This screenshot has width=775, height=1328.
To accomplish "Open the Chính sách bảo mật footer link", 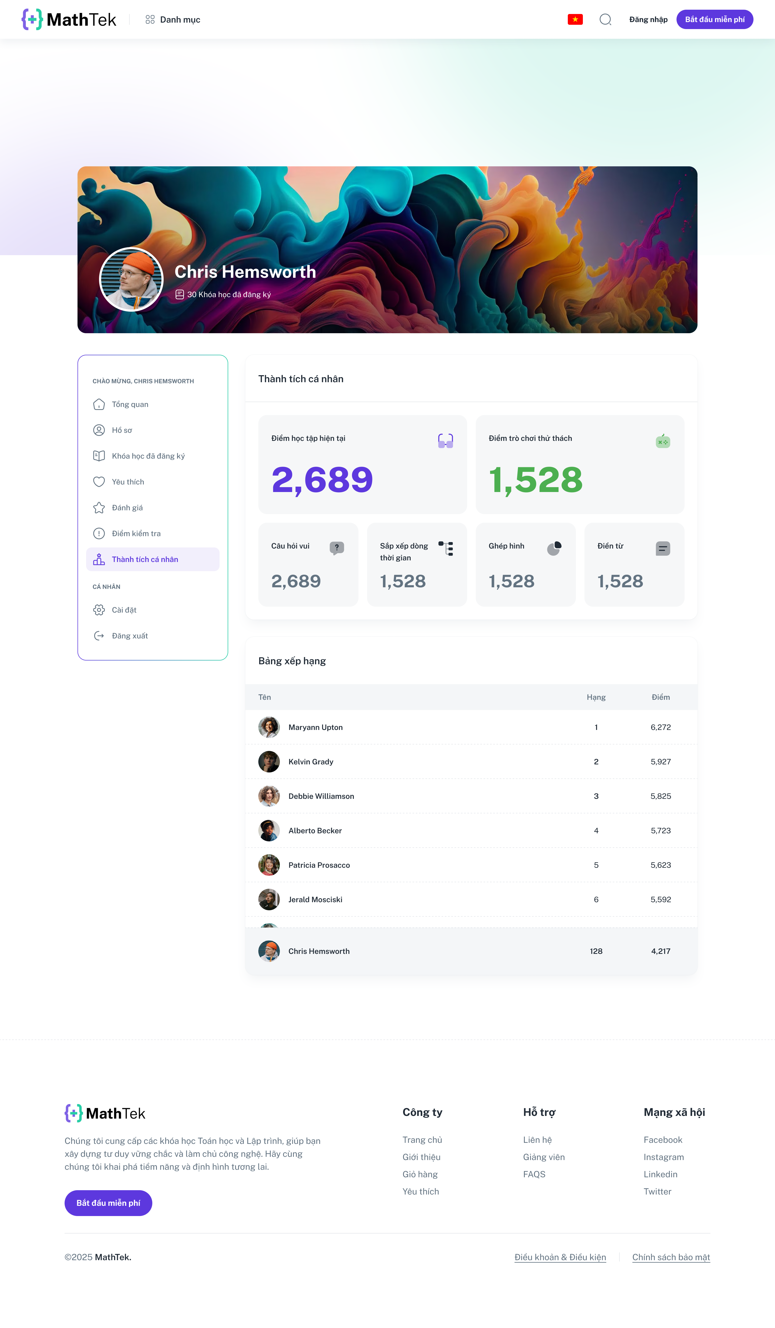I will pyautogui.click(x=671, y=1257).
